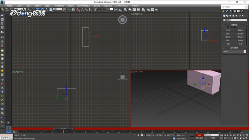Open the 标准基本体 category dropdown

coord(235,20)
